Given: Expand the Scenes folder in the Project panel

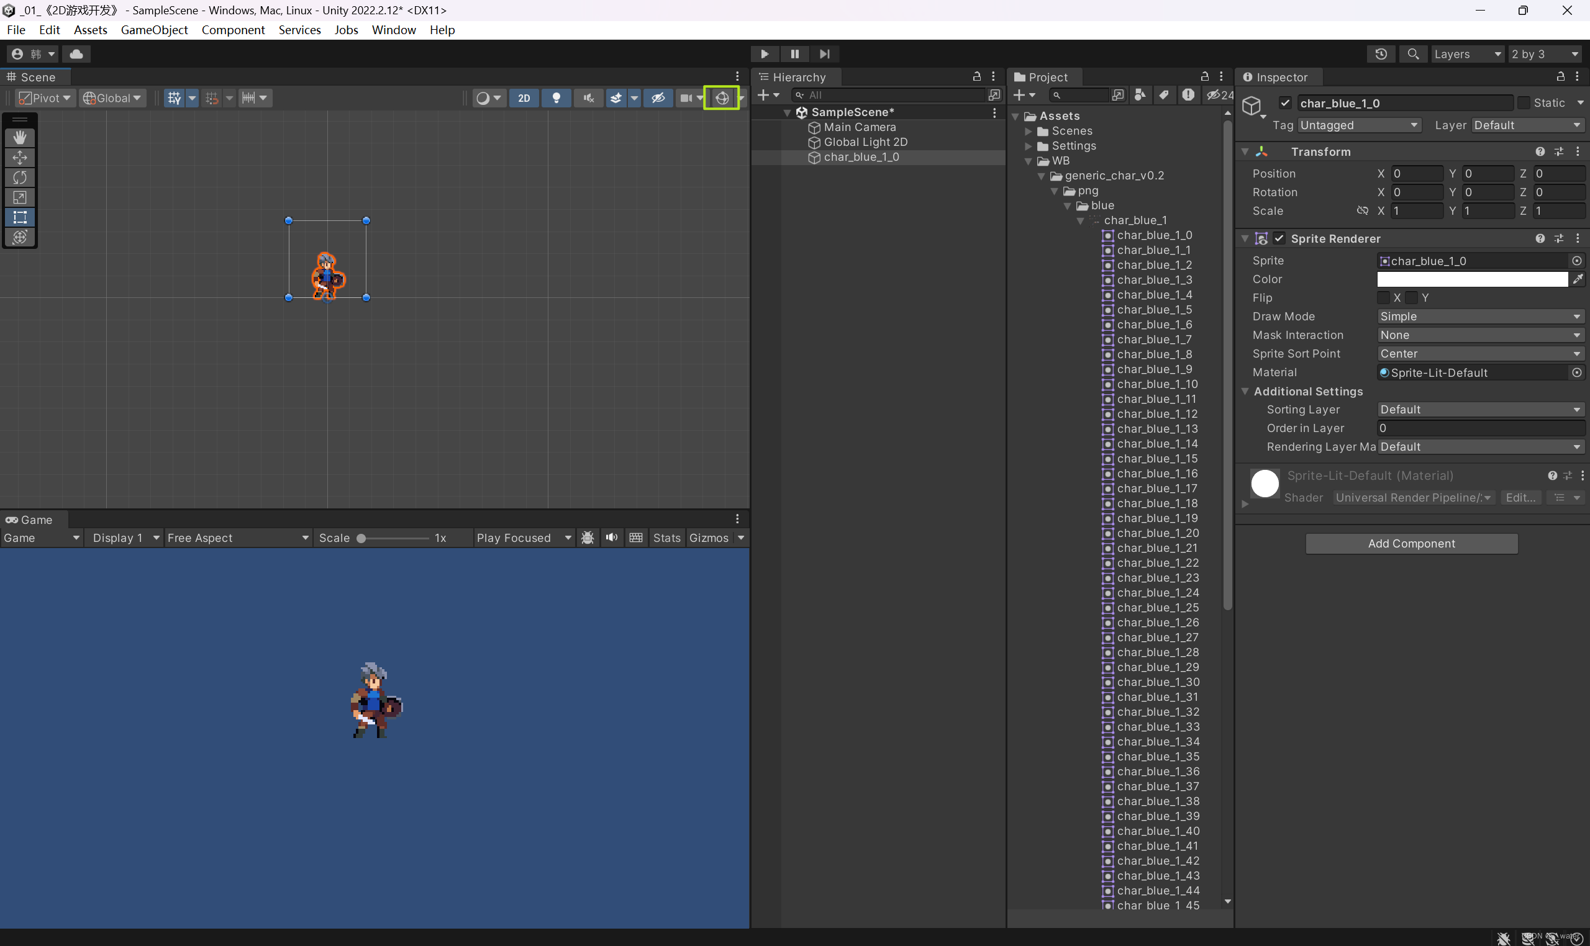Looking at the screenshot, I should (1028, 131).
